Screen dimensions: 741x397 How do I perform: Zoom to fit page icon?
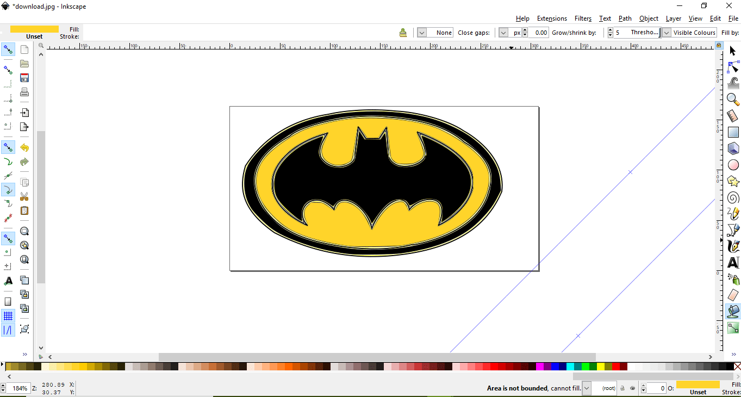(x=24, y=259)
